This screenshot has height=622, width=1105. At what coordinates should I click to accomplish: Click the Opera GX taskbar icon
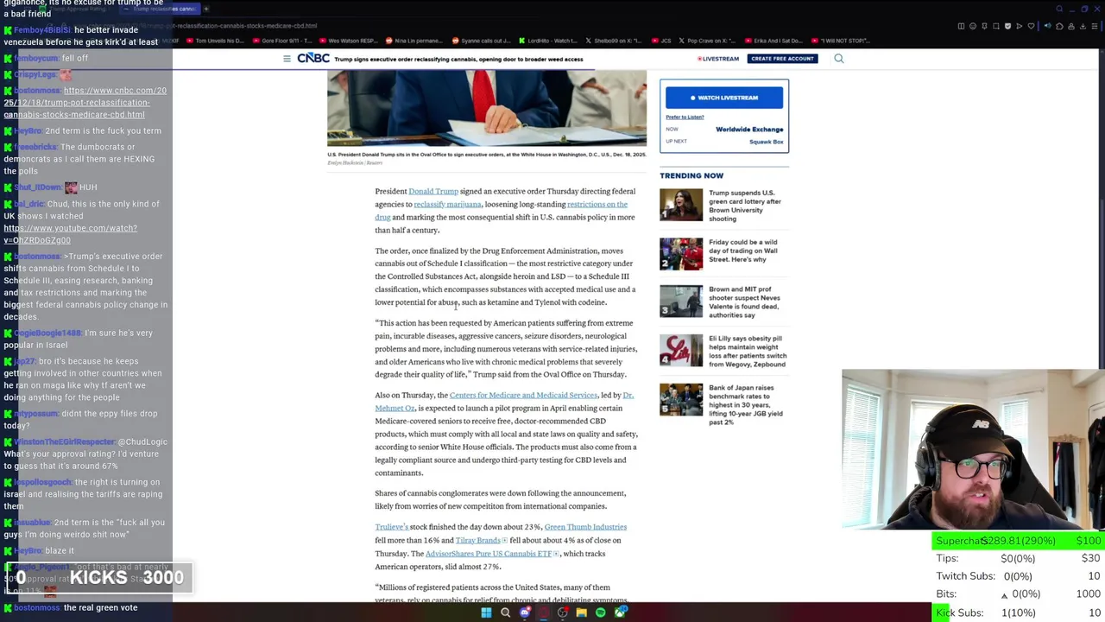tap(544, 612)
